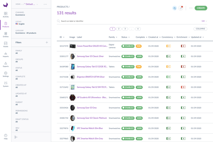Go to Assets in the sidebar
Screen dimensions: 213x142
6,44
